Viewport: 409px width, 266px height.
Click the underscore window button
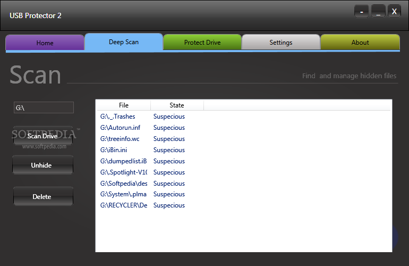(x=378, y=11)
